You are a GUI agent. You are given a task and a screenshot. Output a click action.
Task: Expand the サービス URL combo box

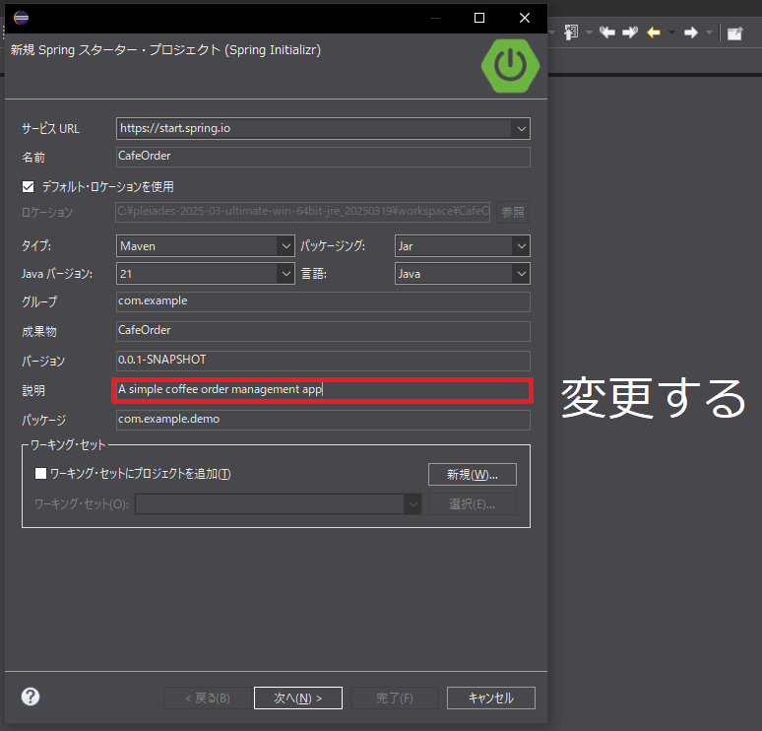[521, 129]
